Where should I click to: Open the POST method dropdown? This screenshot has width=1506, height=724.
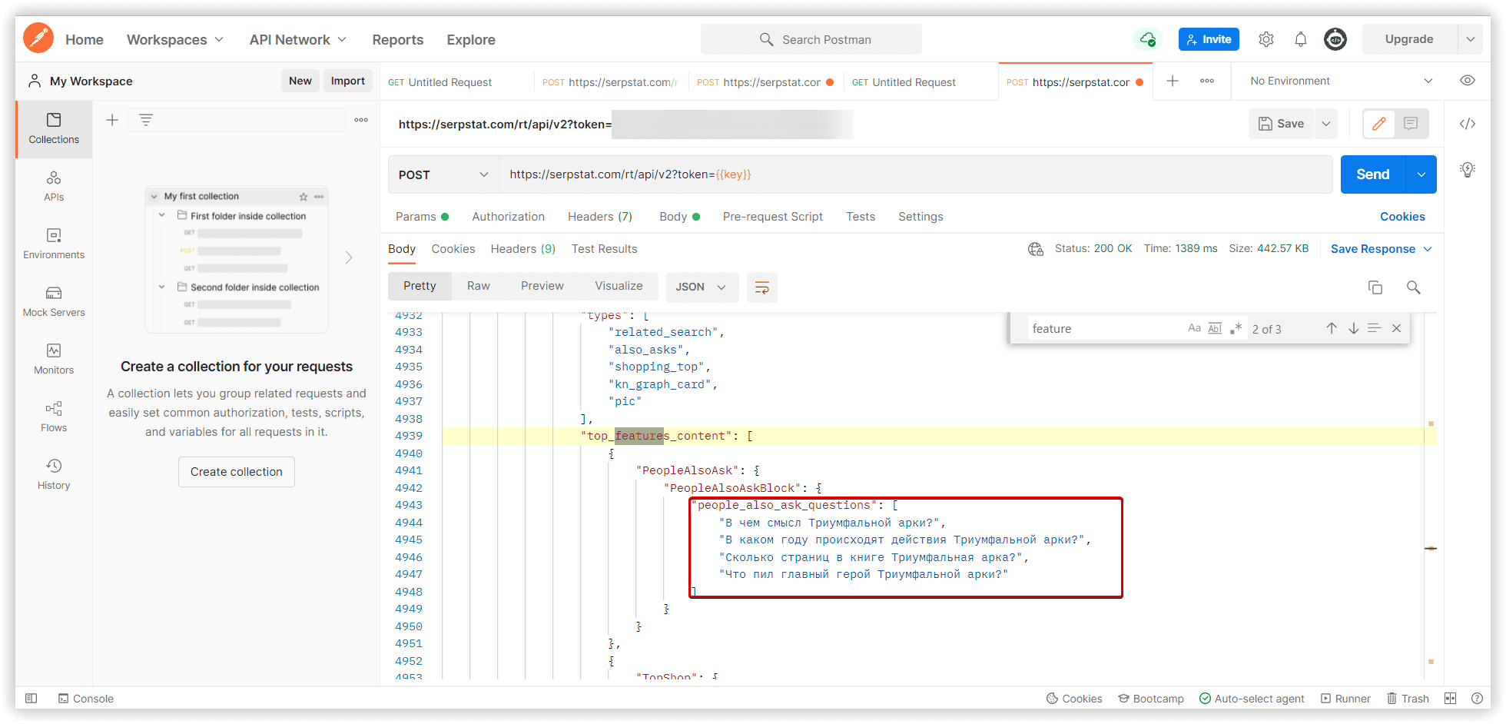[443, 175]
